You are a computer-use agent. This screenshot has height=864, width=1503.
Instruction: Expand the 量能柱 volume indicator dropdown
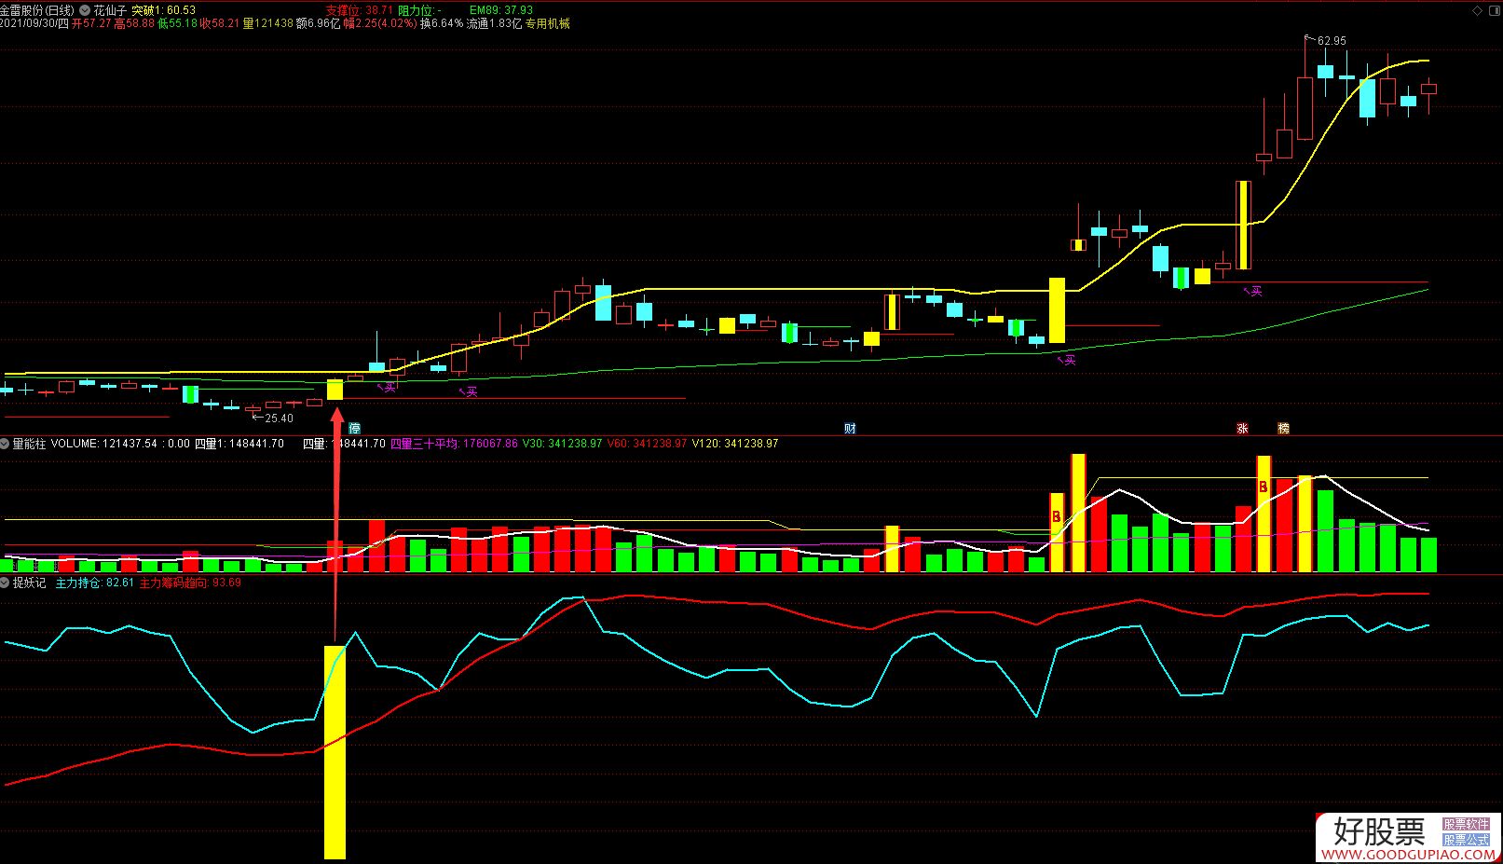(x=6, y=444)
